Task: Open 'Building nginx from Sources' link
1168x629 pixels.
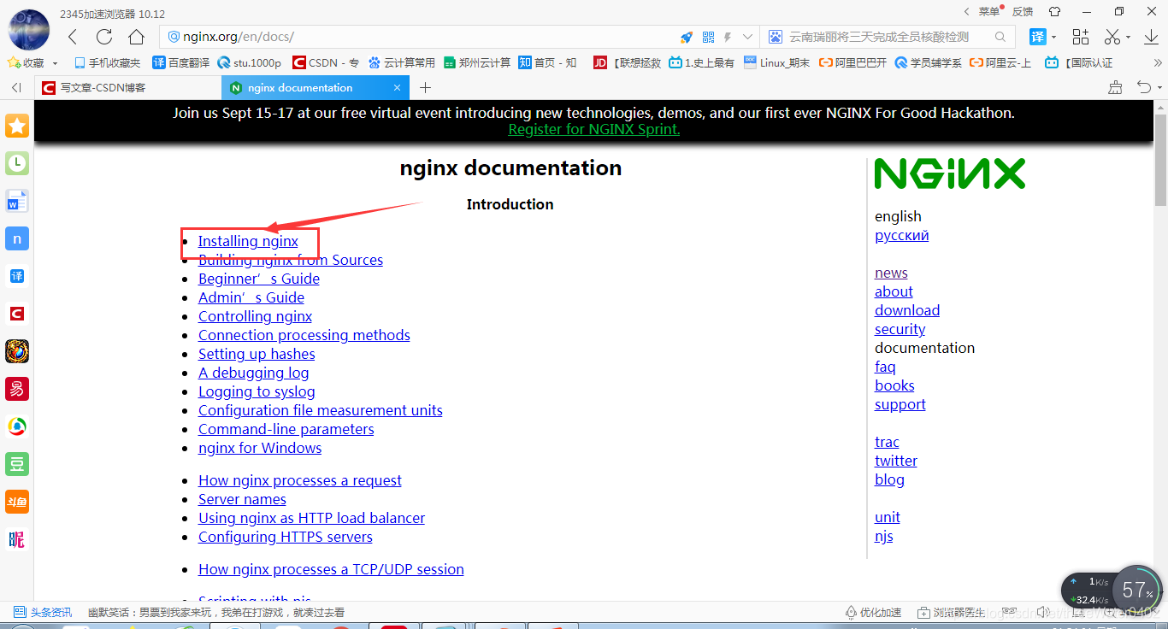Action: [291, 260]
